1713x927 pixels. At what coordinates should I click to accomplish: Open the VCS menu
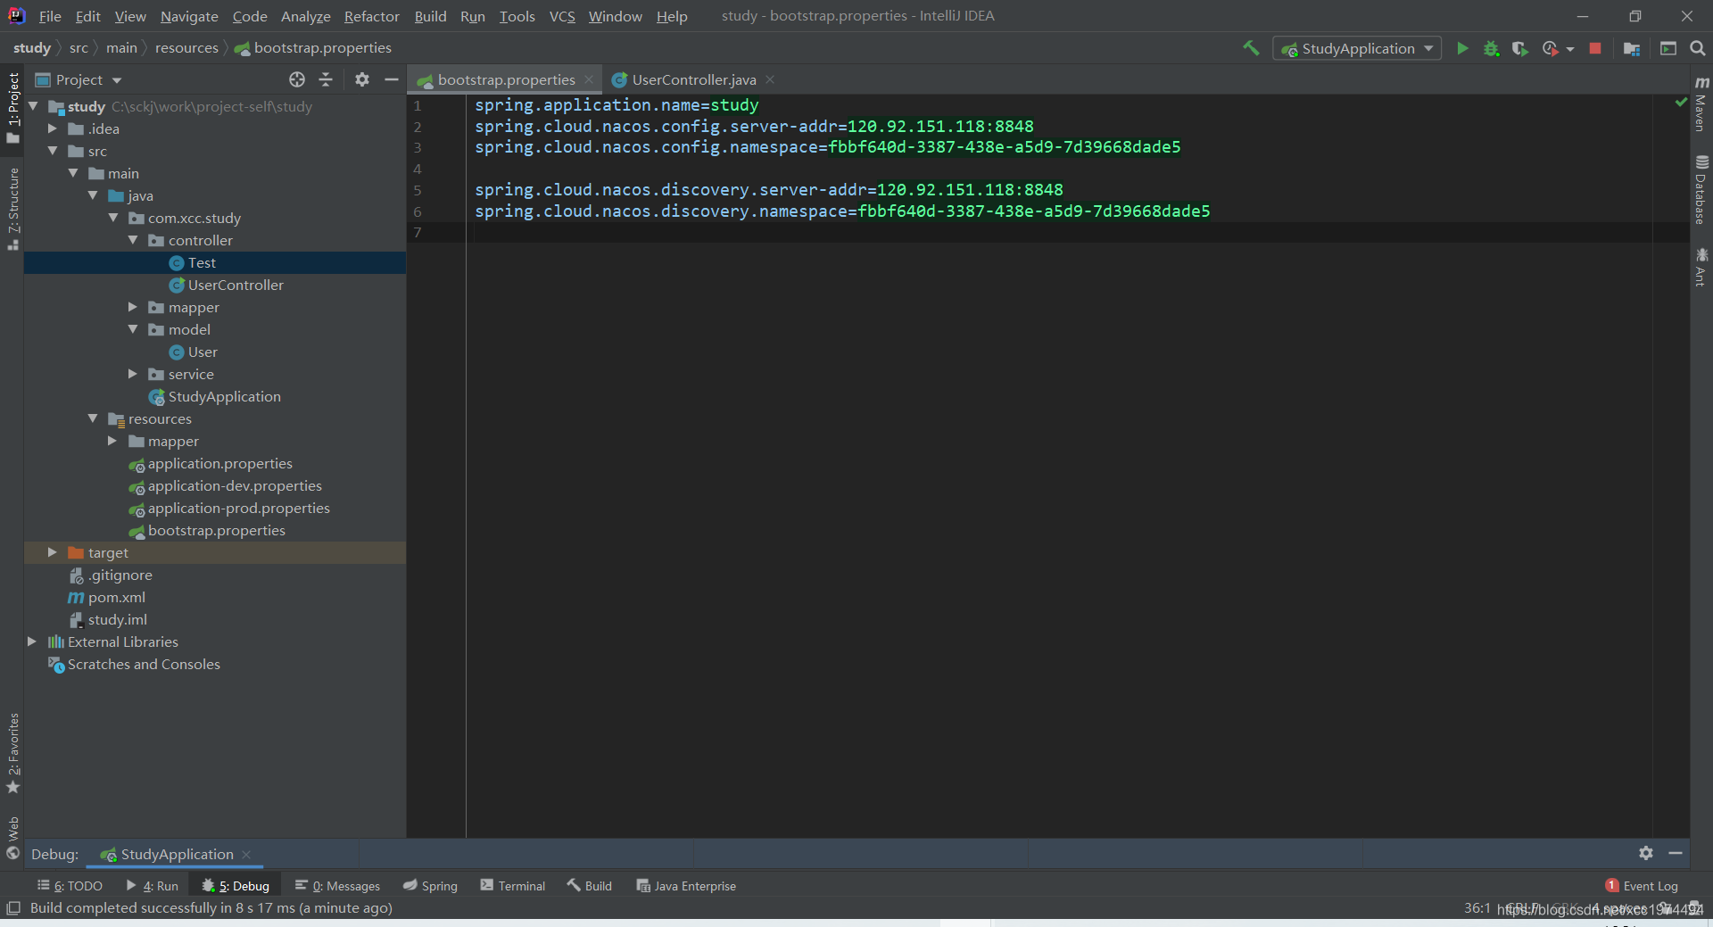tap(562, 16)
